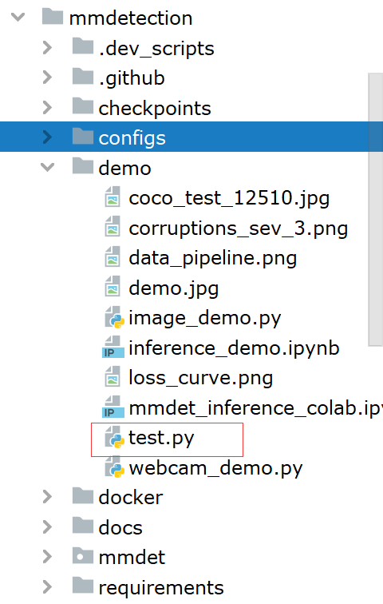Collapse the demo folder

(x=48, y=167)
